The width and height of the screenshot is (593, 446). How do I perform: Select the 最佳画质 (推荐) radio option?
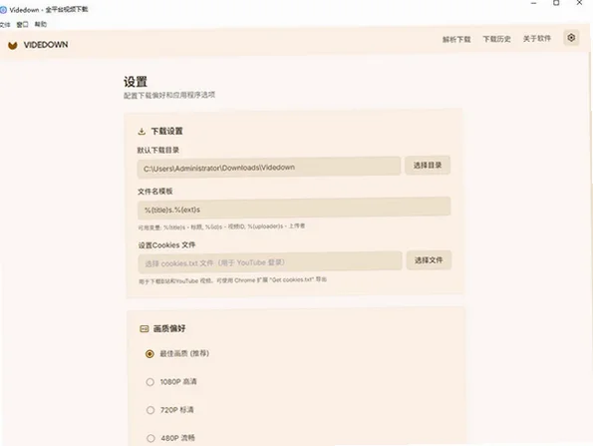click(149, 354)
